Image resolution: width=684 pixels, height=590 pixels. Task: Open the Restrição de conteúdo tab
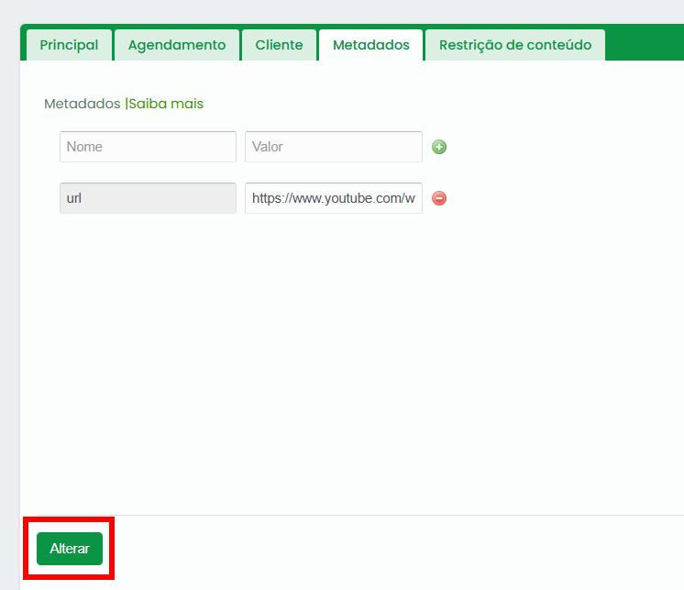(x=514, y=45)
